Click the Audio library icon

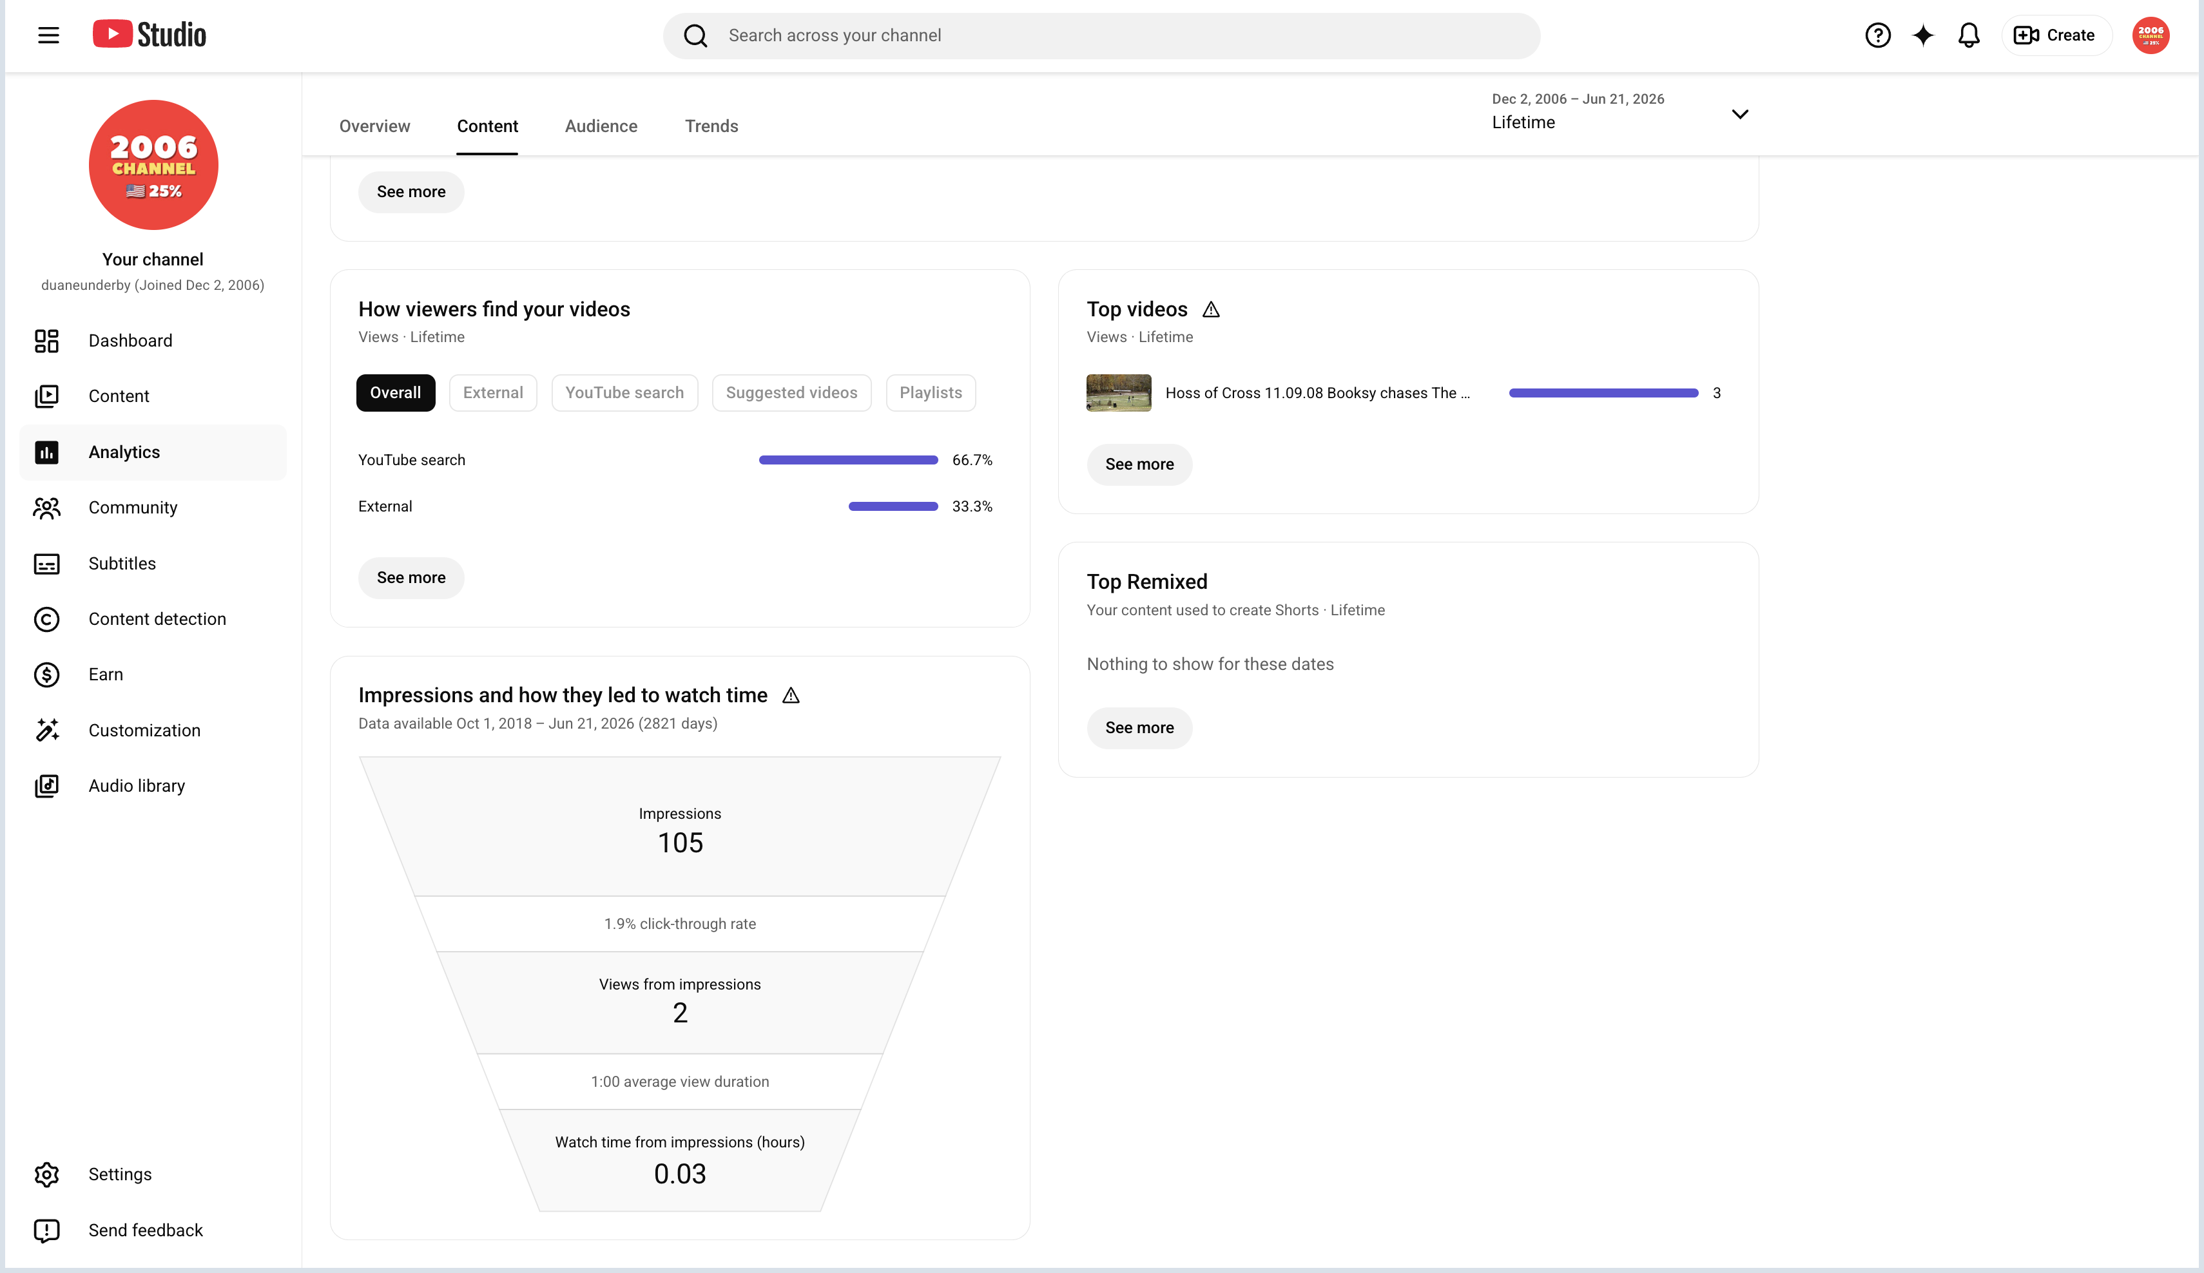pyautogui.click(x=46, y=786)
